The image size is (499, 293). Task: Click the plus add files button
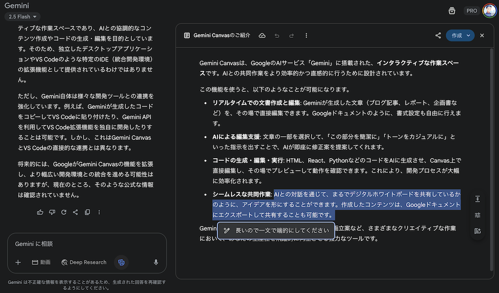point(18,263)
